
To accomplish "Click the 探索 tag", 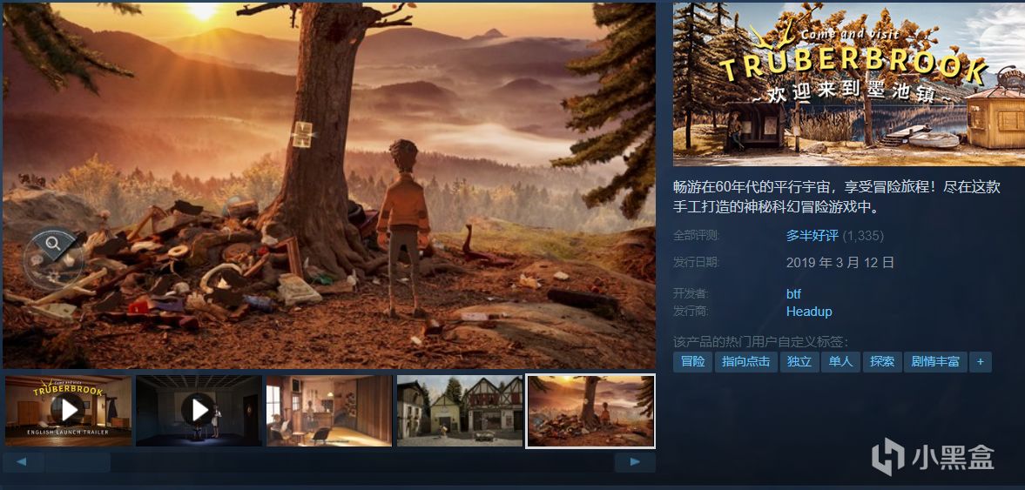I will 882,362.
